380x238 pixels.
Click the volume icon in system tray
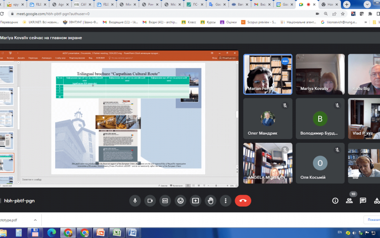pyautogui.click(x=354, y=233)
